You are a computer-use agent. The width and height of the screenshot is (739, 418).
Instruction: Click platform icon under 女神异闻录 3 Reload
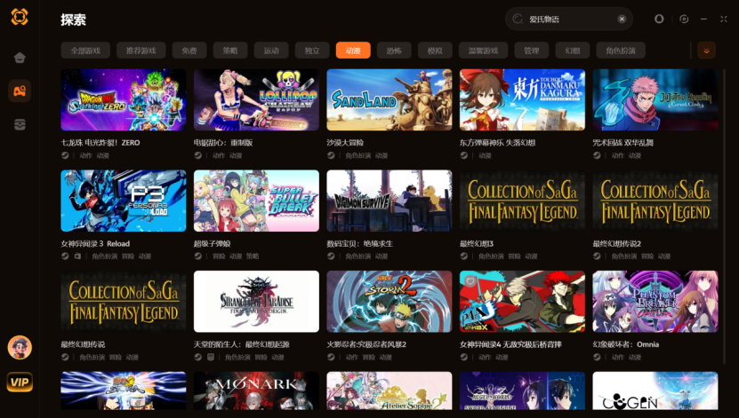pyautogui.click(x=65, y=256)
